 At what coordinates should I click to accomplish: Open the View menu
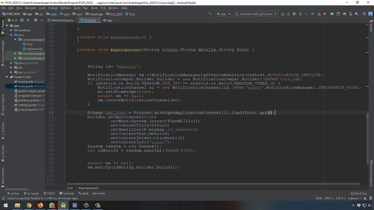pos(19,8)
